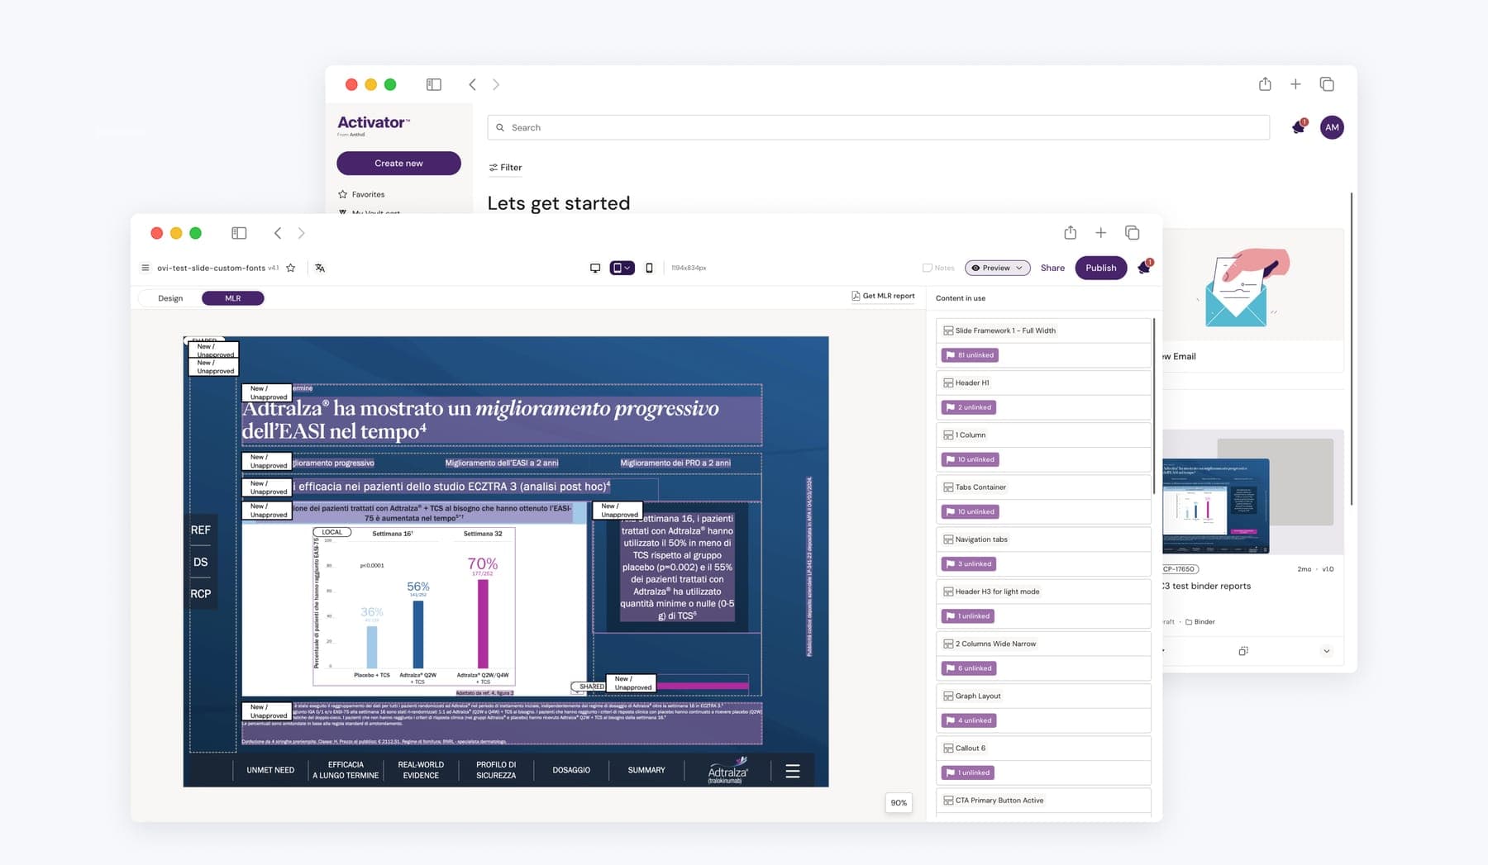This screenshot has width=1488, height=865.
Task: Go forward in the Activator home window
Action: (x=496, y=84)
